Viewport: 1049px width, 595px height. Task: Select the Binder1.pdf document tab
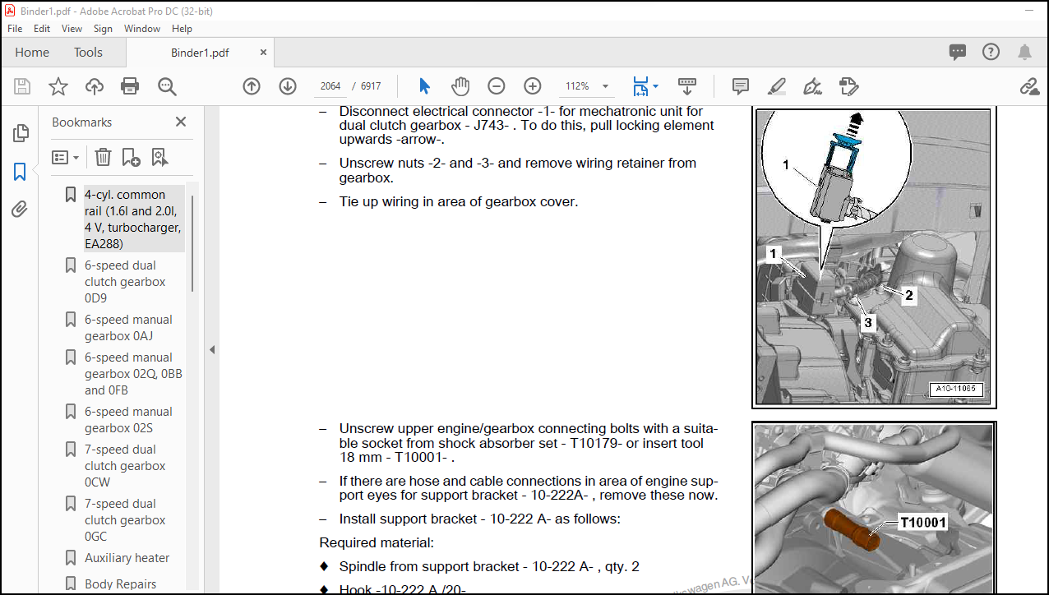coord(200,53)
